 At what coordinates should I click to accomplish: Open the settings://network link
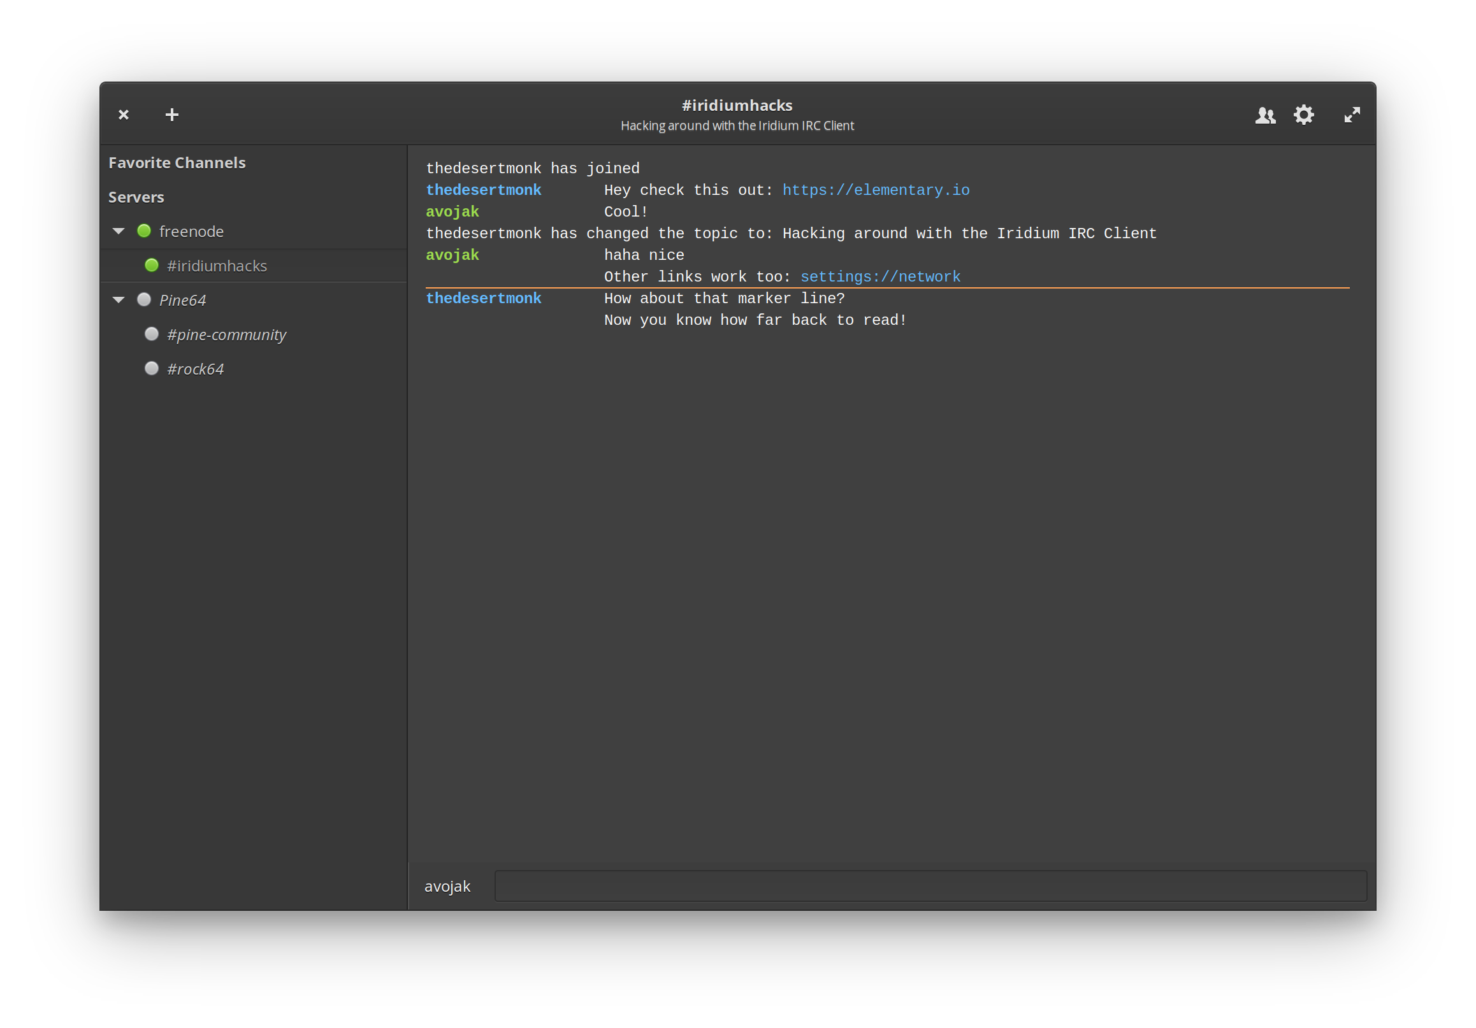pyautogui.click(x=879, y=277)
